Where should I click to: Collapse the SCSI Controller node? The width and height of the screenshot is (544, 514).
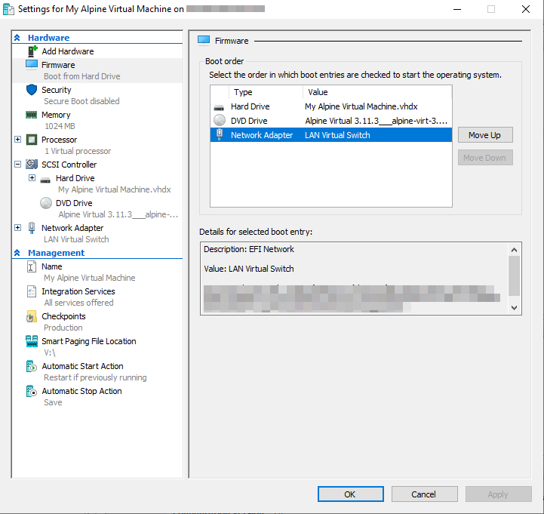18,165
